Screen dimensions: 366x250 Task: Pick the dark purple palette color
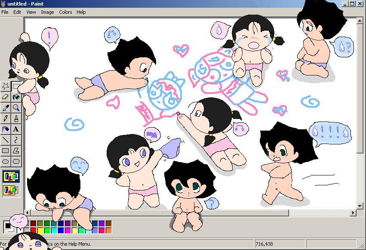68,224
